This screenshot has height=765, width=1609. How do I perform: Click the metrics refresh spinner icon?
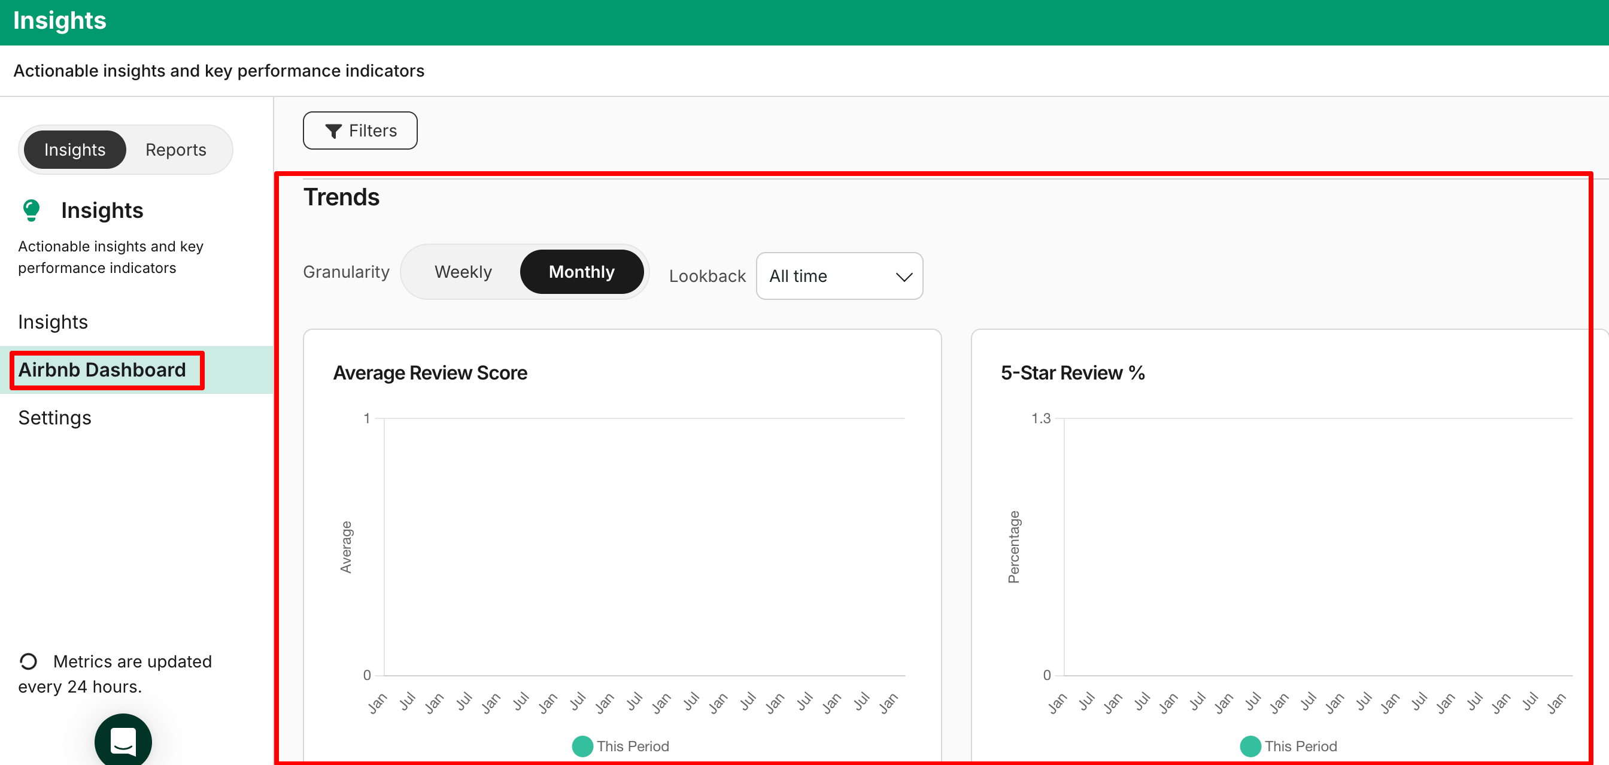point(29,661)
